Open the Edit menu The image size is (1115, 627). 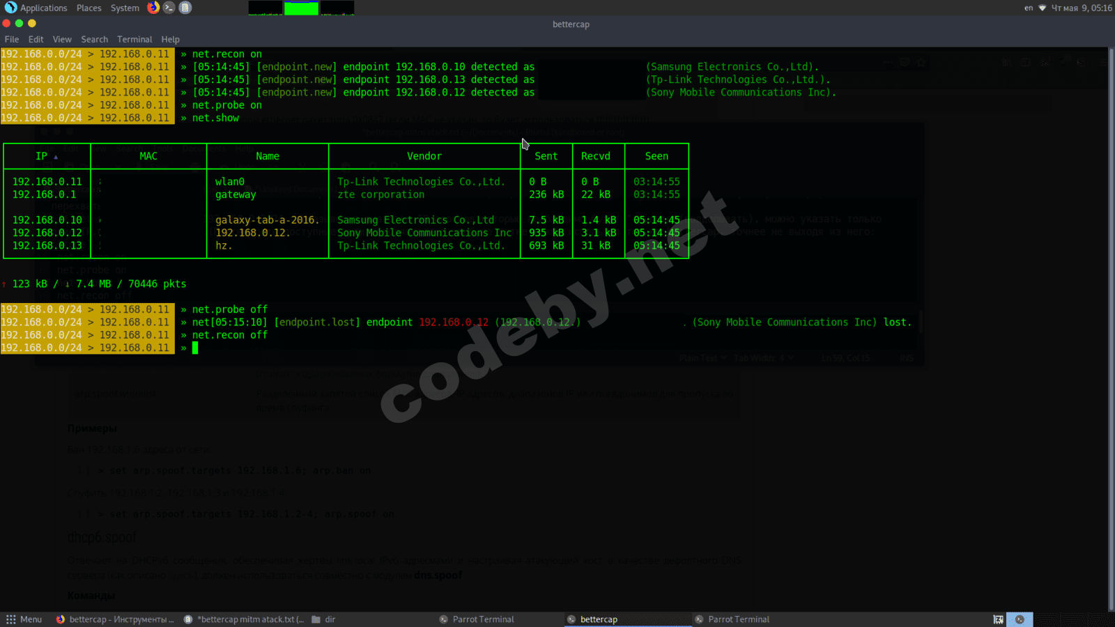pyautogui.click(x=36, y=40)
